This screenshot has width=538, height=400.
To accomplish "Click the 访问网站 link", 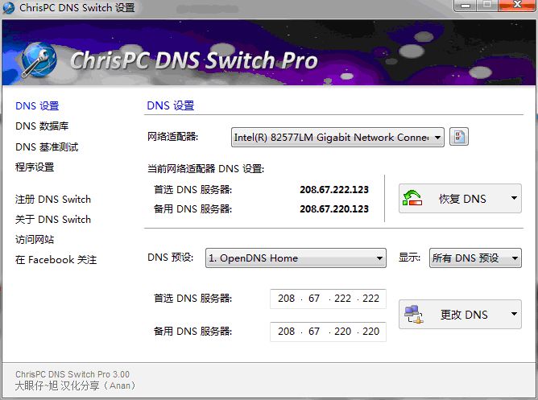I will pos(35,240).
